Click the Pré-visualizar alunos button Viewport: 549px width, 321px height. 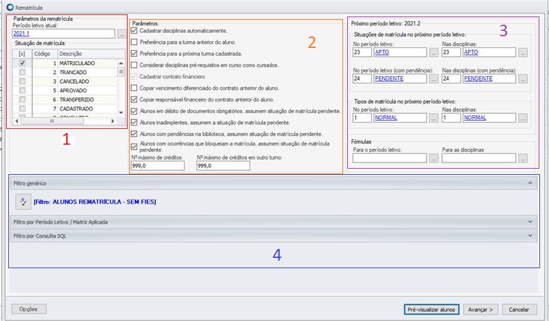(x=430, y=309)
